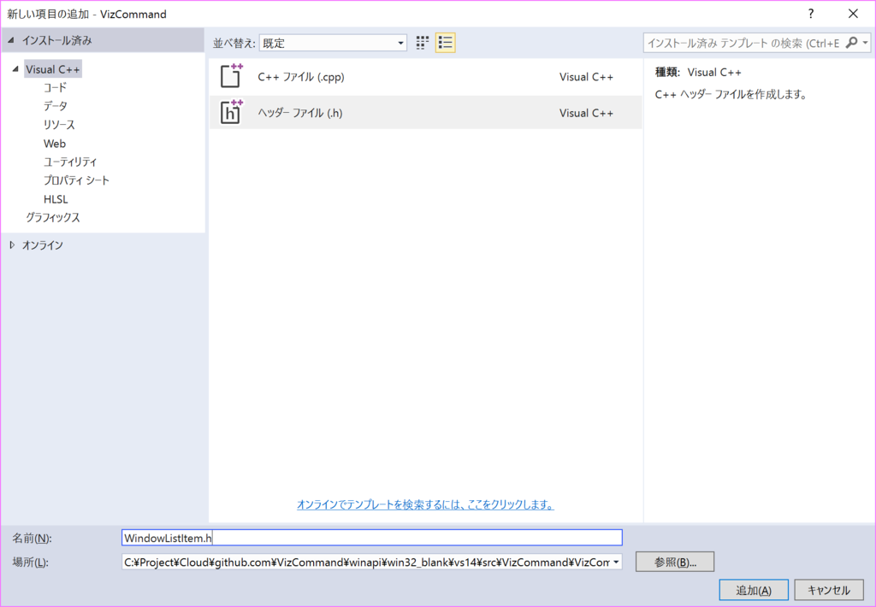Click the 参照(B)... browse button

675,562
